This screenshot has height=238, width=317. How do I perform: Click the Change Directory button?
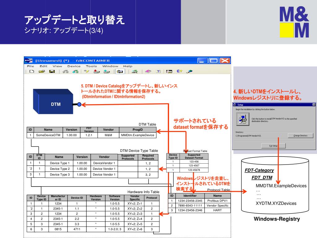click(300, 136)
